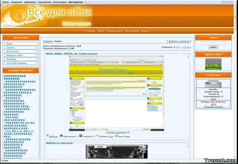Click the uCoz counter image in statistics
The width and height of the screenshot is (238, 164).
point(213,85)
